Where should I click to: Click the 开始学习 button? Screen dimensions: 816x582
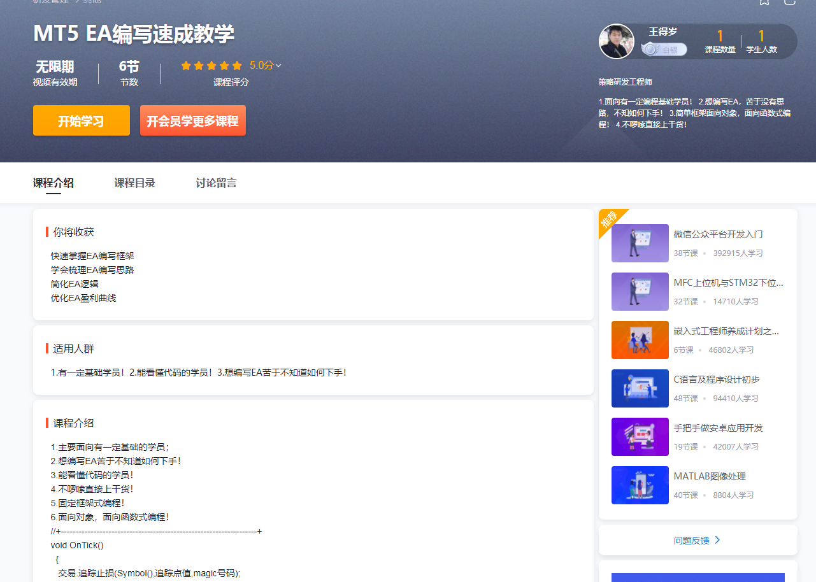tap(81, 120)
